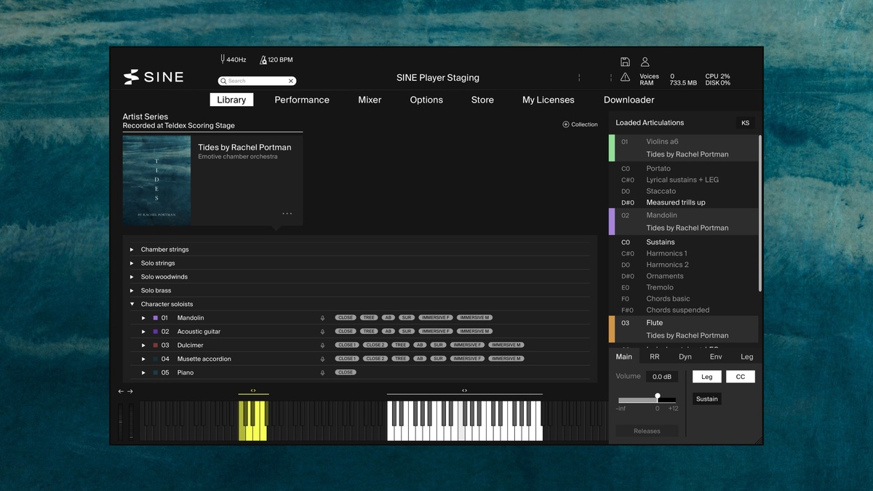
Task: Click the red color swatch for Dulcimer
Action: [156, 346]
